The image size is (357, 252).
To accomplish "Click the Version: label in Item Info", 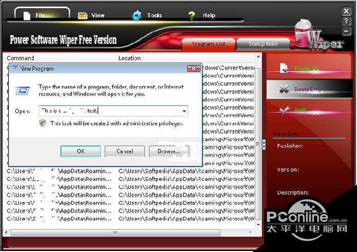I will pyautogui.click(x=288, y=169).
